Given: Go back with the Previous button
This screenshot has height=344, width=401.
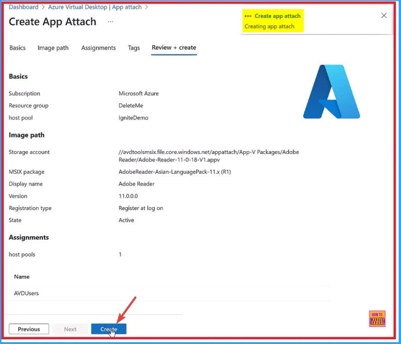Looking at the screenshot, I should 29,329.
